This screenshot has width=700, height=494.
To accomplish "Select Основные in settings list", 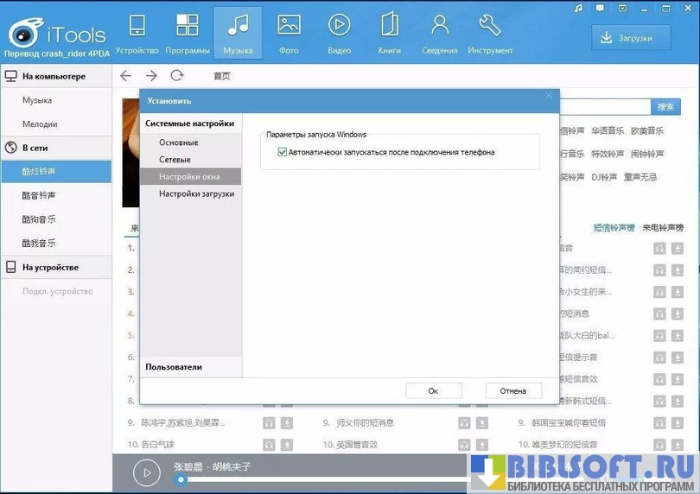I will (x=178, y=142).
